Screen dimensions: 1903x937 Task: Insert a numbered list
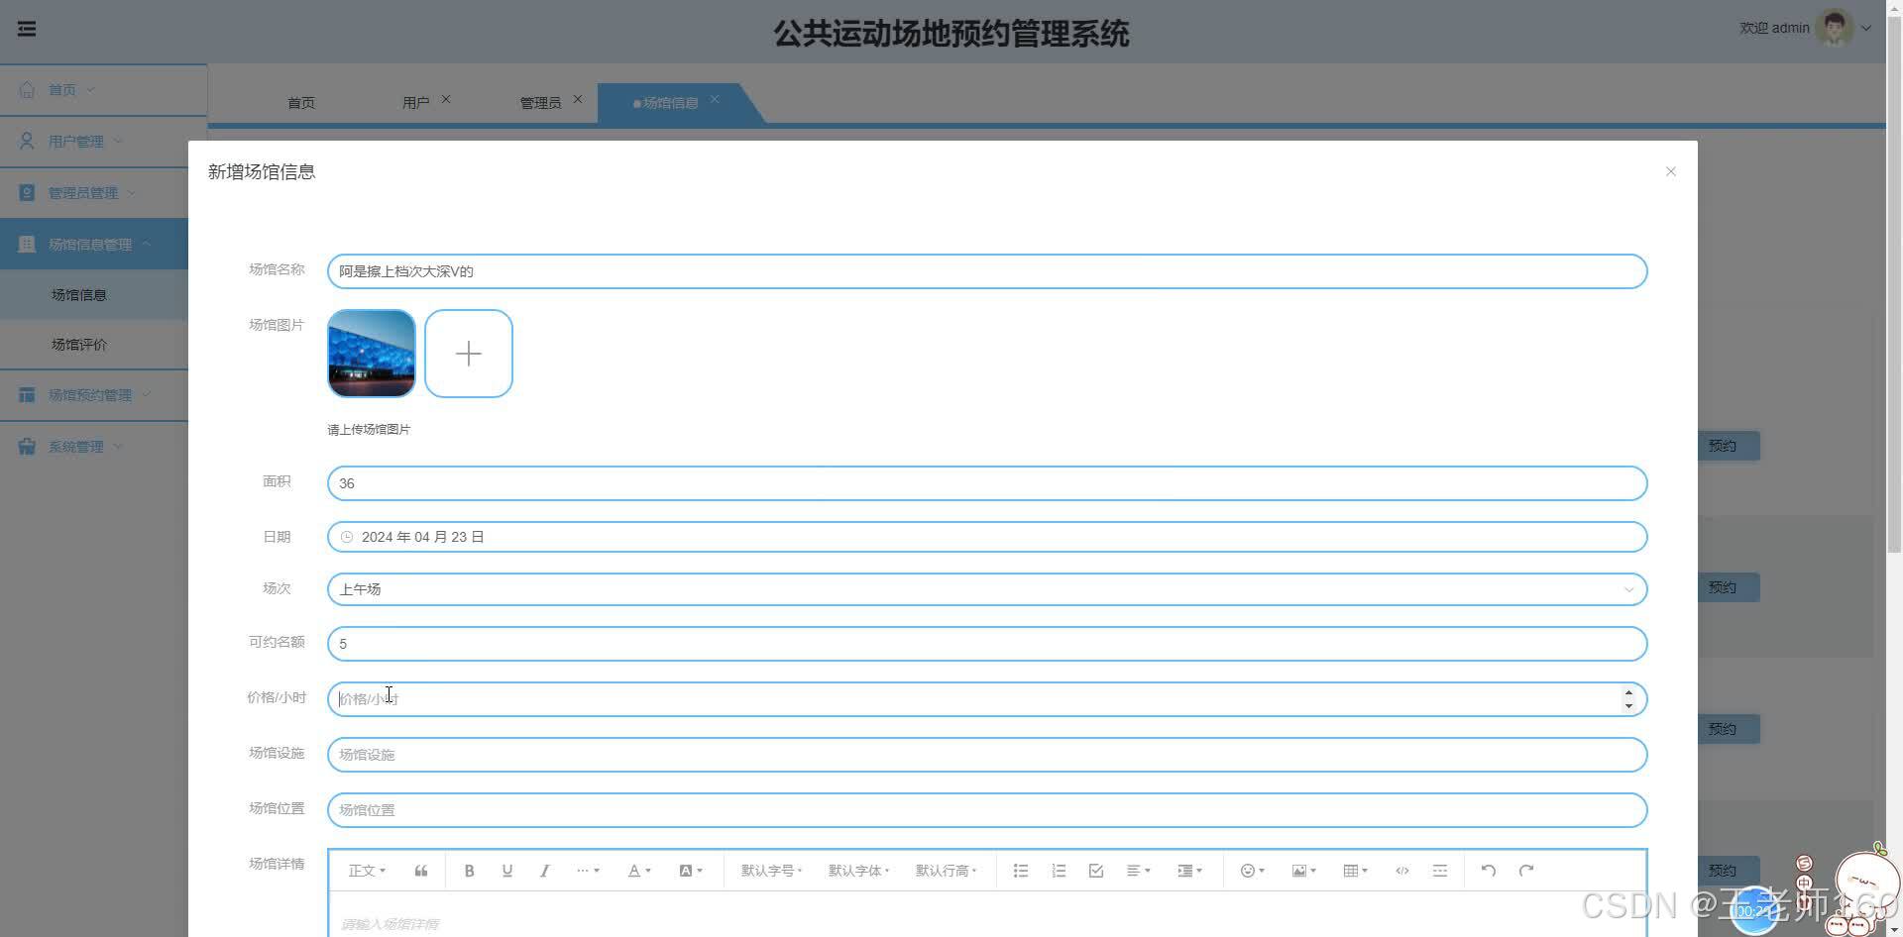pyautogui.click(x=1059, y=871)
